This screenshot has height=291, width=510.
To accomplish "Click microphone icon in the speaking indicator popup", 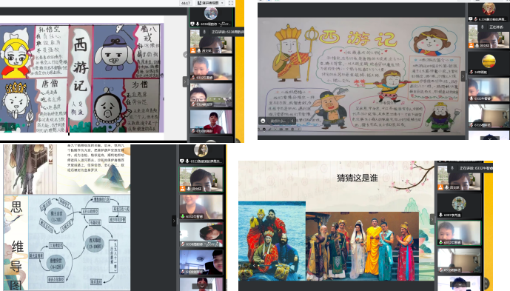I will pos(204,32).
